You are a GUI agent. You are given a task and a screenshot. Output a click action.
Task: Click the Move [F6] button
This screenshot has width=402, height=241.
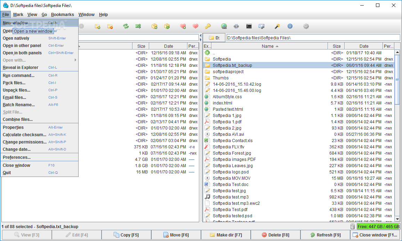[176, 235]
